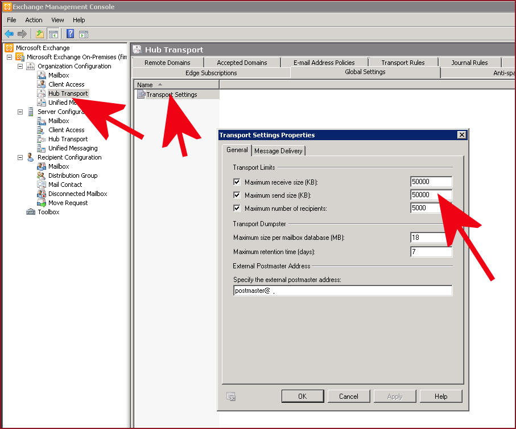Switch to the Message Delivery tab
Viewport: 516px width, 429px height.
[x=278, y=150]
